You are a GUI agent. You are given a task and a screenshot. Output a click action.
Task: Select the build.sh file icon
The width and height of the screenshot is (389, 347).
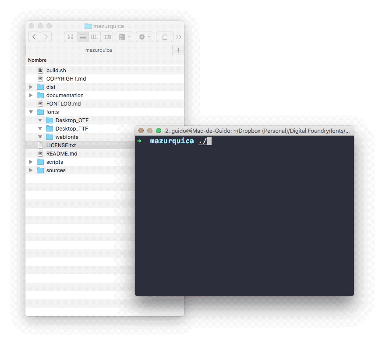coord(40,70)
